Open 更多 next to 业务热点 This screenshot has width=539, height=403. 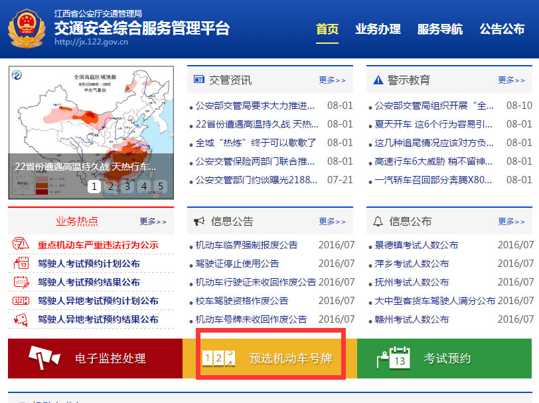coord(153,222)
